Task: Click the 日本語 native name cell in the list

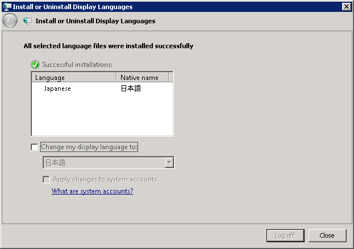Action: pos(131,88)
